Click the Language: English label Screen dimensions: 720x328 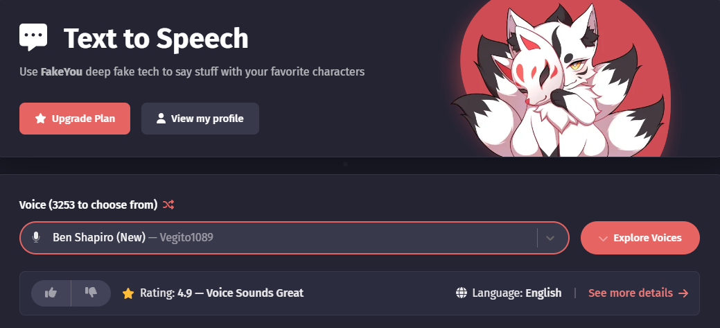516,293
